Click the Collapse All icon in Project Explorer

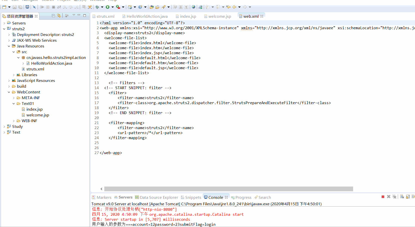(x=53, y=15)
